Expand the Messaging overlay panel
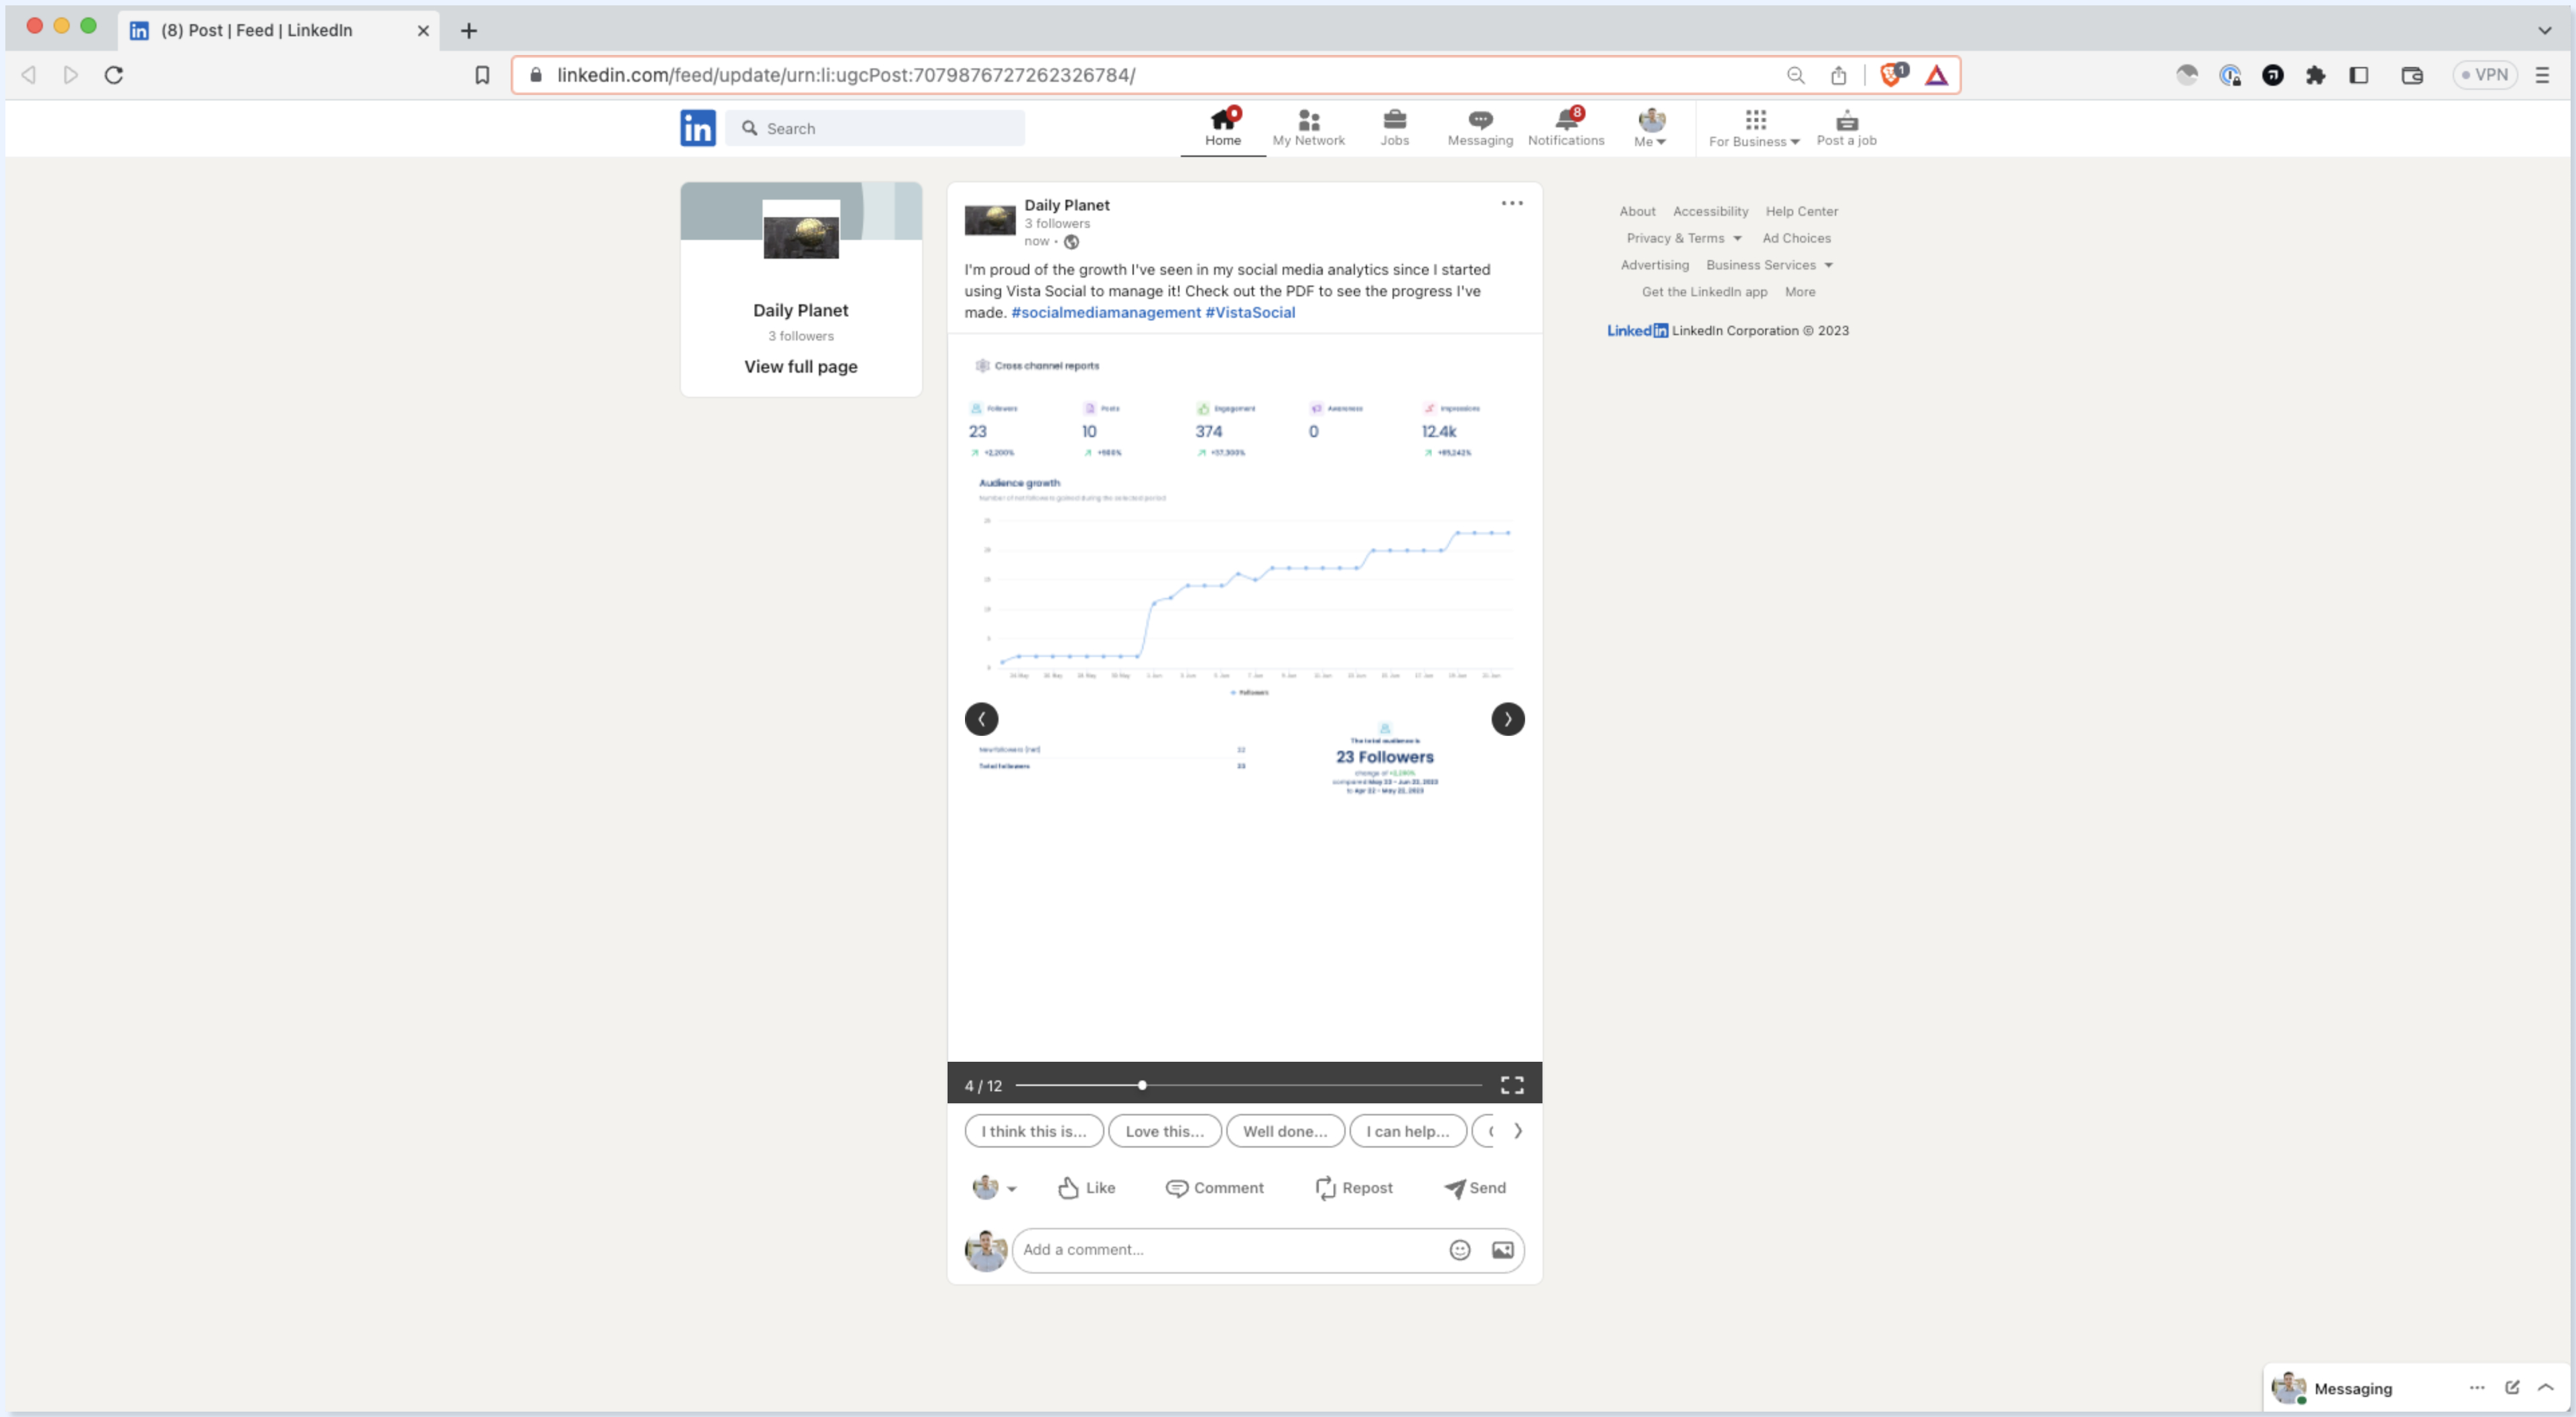The height and width of the screenshot is (1417, 2576). (x=2545, y=1387)
